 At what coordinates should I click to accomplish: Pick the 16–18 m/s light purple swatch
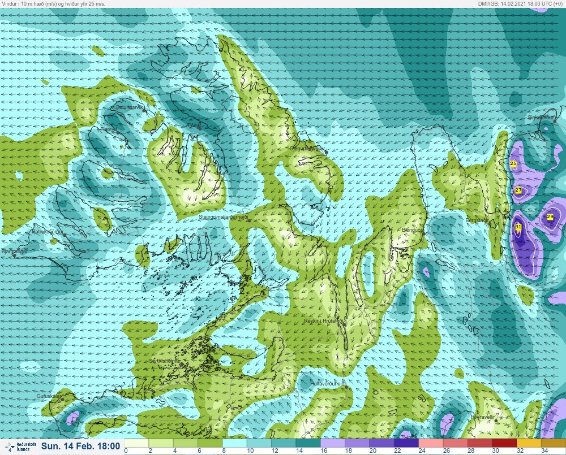[x=333, y=443]
